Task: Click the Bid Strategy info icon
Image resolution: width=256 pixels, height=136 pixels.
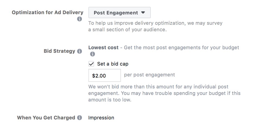Action: pyautogui.click(x=79, y=51)
